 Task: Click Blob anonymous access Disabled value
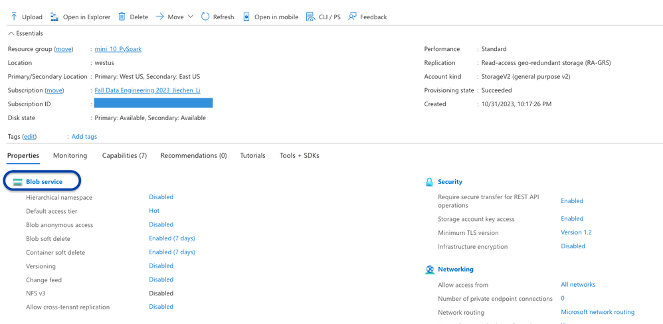pyautogui.click(x=161, y=224)
